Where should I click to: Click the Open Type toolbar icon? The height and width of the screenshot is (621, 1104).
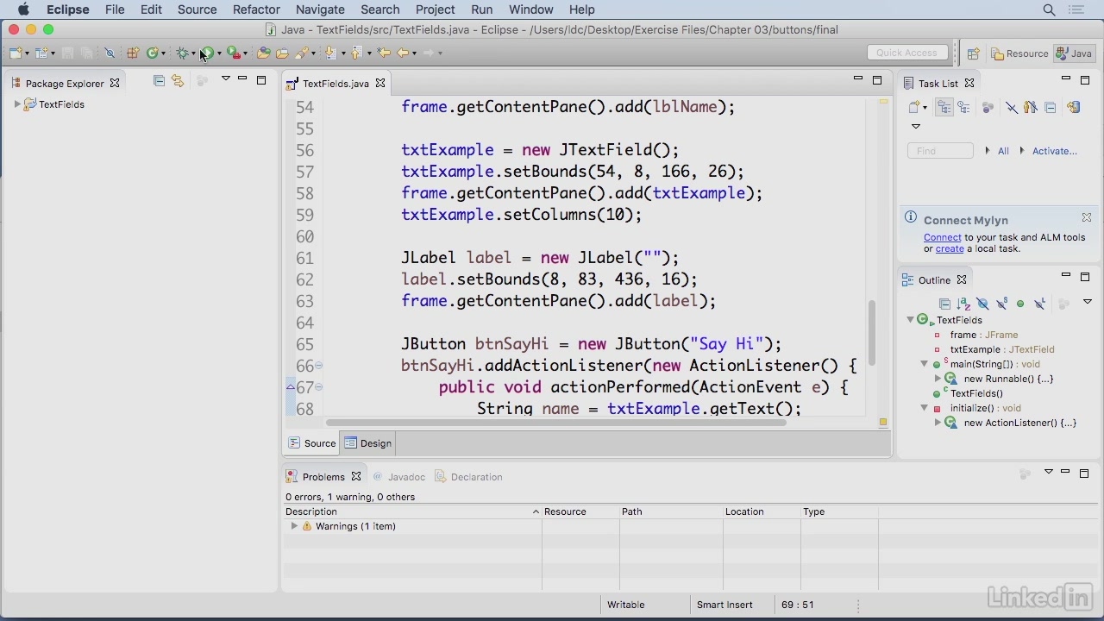click(x=263, y=53)
